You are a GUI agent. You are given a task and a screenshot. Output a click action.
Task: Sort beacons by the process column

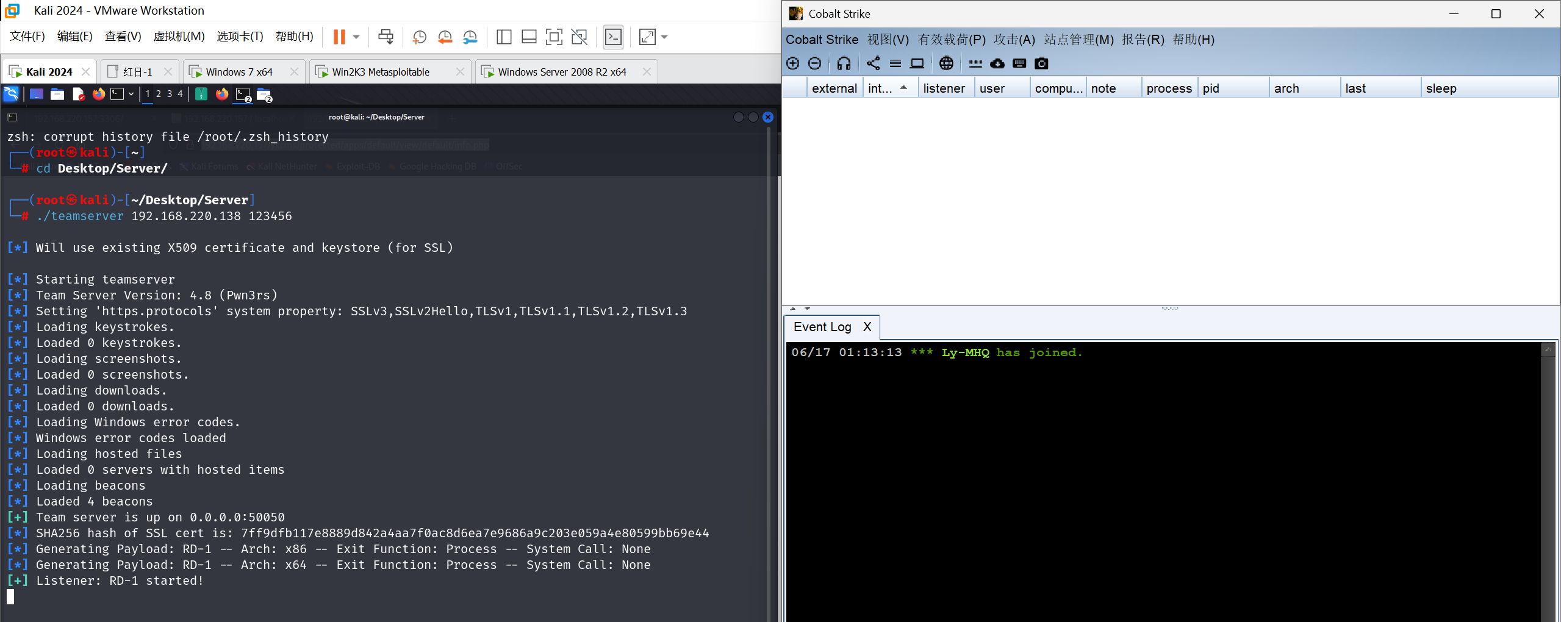pyautogui.click(x=1169, y=88)
